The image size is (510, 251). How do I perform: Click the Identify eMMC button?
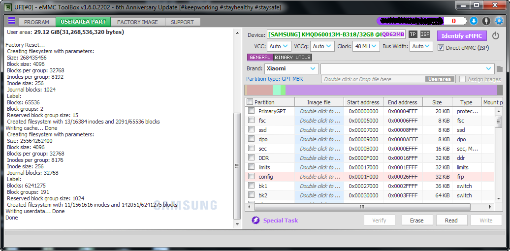click(462, 36)
